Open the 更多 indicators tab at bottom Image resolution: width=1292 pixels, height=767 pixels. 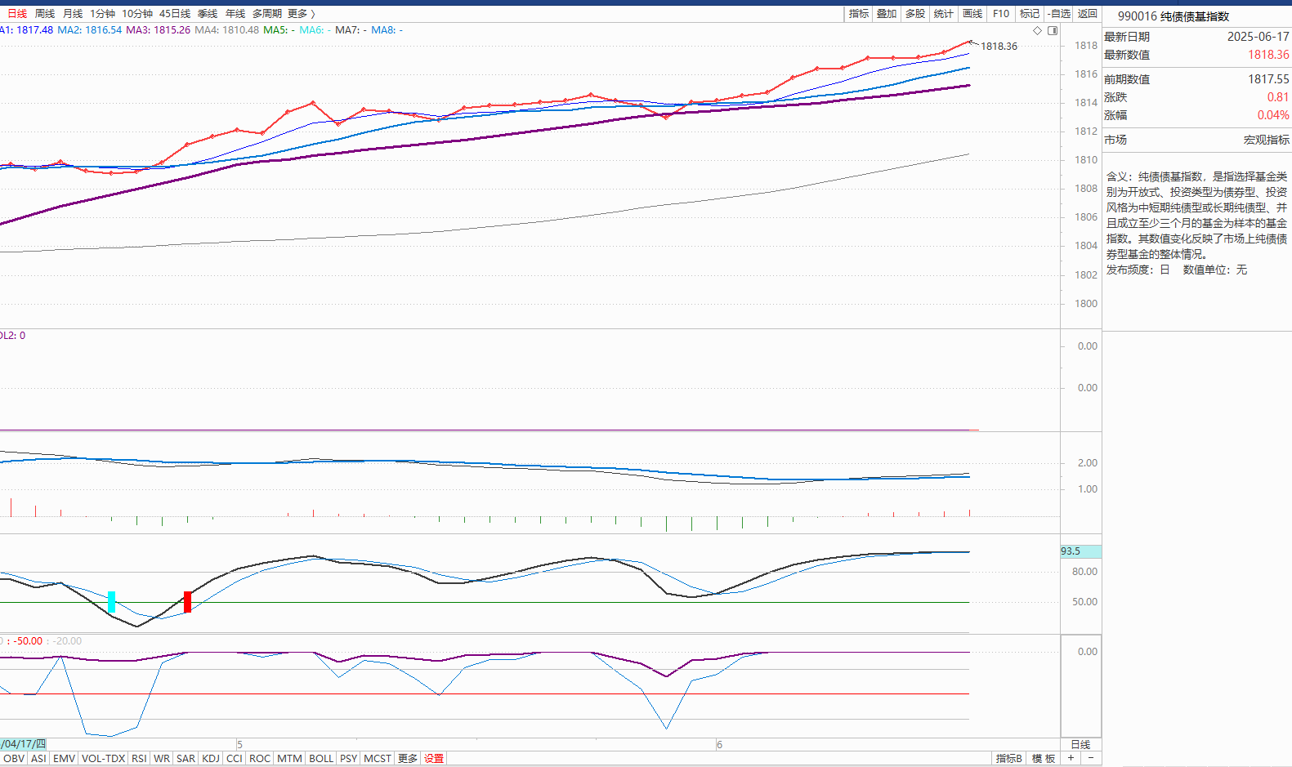[x=408, y=759]
